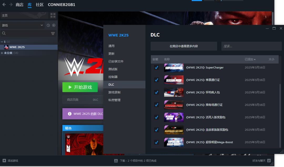Click the 怀特疯人包 DLC thumbnail

[174, 93]
